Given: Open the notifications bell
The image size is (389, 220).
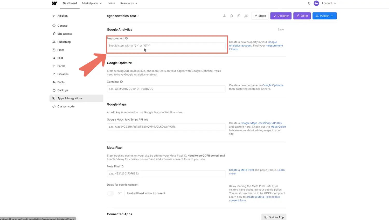Looking at the screenshot, I should click(309, 3).
